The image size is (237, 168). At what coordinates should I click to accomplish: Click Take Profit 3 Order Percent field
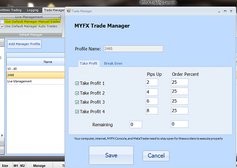click(180, 101)
